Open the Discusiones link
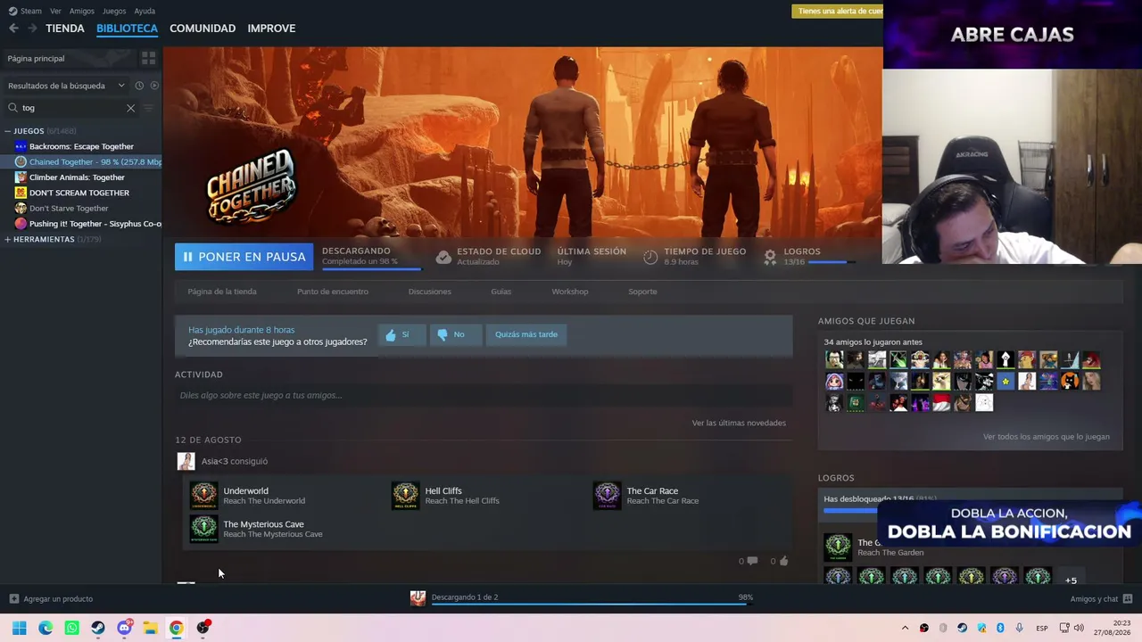The width and height of the screenshot is (1142, 642). coord(430,292)
